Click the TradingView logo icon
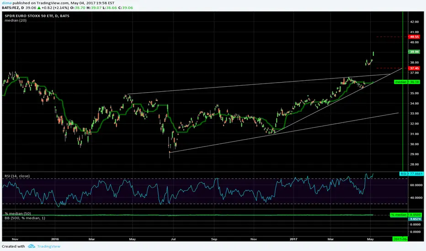Image resolution: width=426 pixels, height=251 pixels. pyautogui.click(x=32, y=246)
